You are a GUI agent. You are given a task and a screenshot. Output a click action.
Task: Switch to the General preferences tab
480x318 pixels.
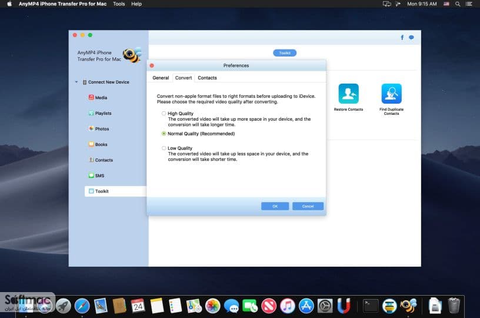(161, 78)
